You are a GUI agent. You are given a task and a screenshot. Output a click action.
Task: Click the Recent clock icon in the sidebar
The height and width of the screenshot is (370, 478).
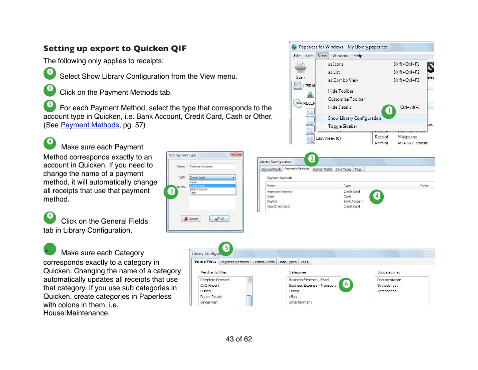tap(297, 103)
